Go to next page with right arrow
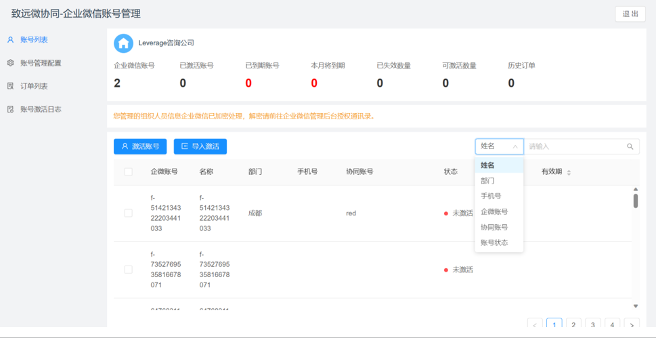This screenshot has width=656, height=338. (x=632, y=325)
